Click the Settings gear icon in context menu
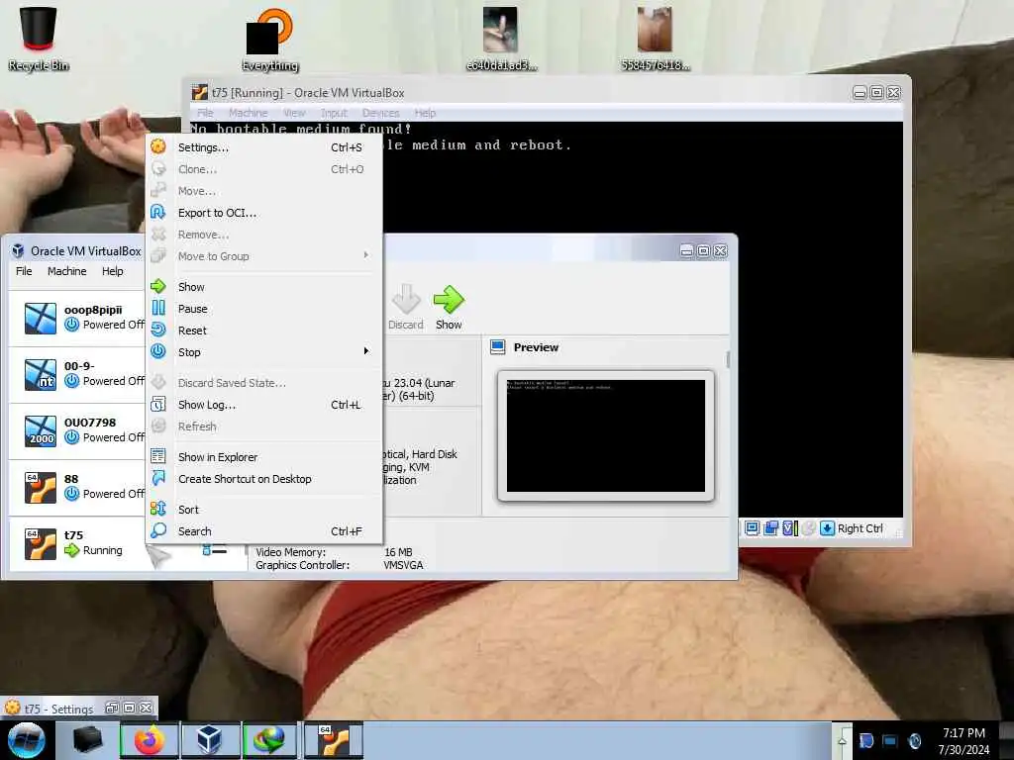Screen dimensions: 1014x760 coord(158,146)
